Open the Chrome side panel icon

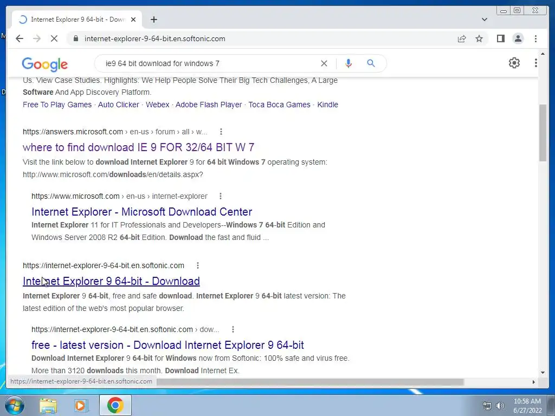pos(500,38)
